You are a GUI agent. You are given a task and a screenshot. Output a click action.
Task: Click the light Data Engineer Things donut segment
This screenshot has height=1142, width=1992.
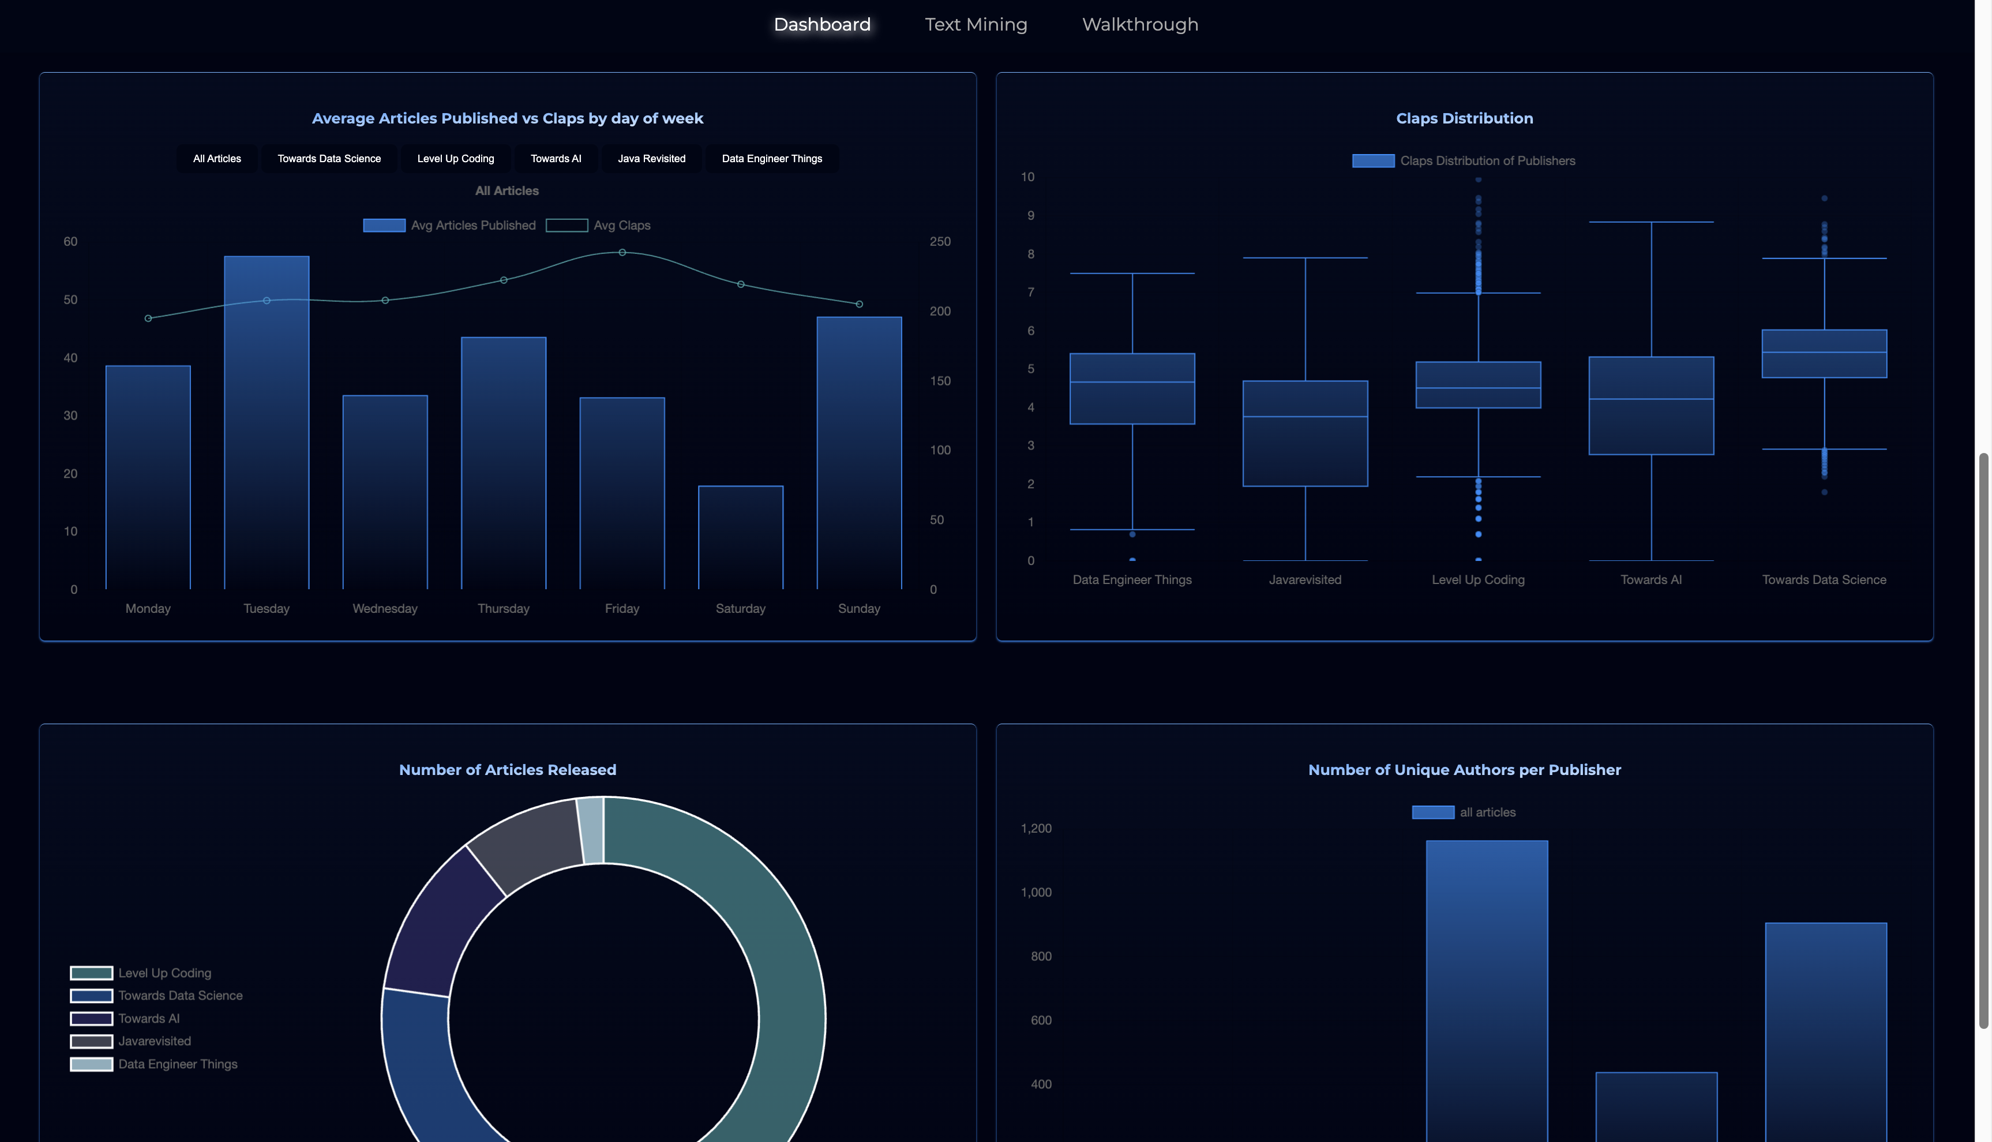point(591,830)
